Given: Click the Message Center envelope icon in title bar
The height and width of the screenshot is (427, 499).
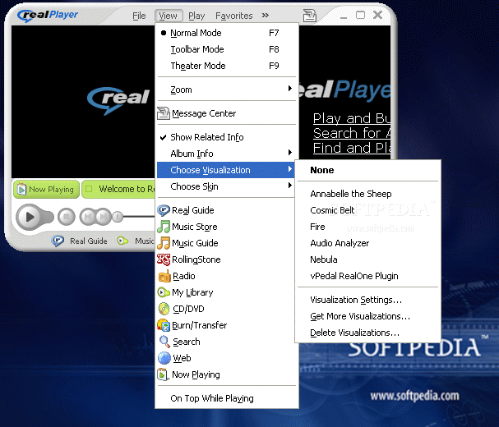Looking at the screenshot, I should coord(309,16).
